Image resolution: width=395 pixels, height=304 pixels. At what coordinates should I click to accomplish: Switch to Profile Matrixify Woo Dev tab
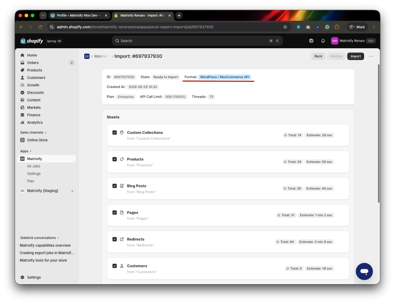point(79,15)
